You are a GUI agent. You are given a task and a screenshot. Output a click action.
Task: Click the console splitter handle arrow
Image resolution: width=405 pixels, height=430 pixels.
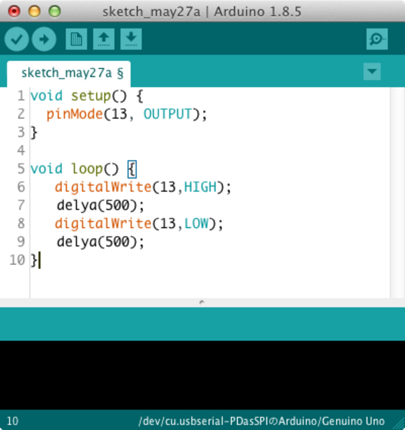point(202,302)
